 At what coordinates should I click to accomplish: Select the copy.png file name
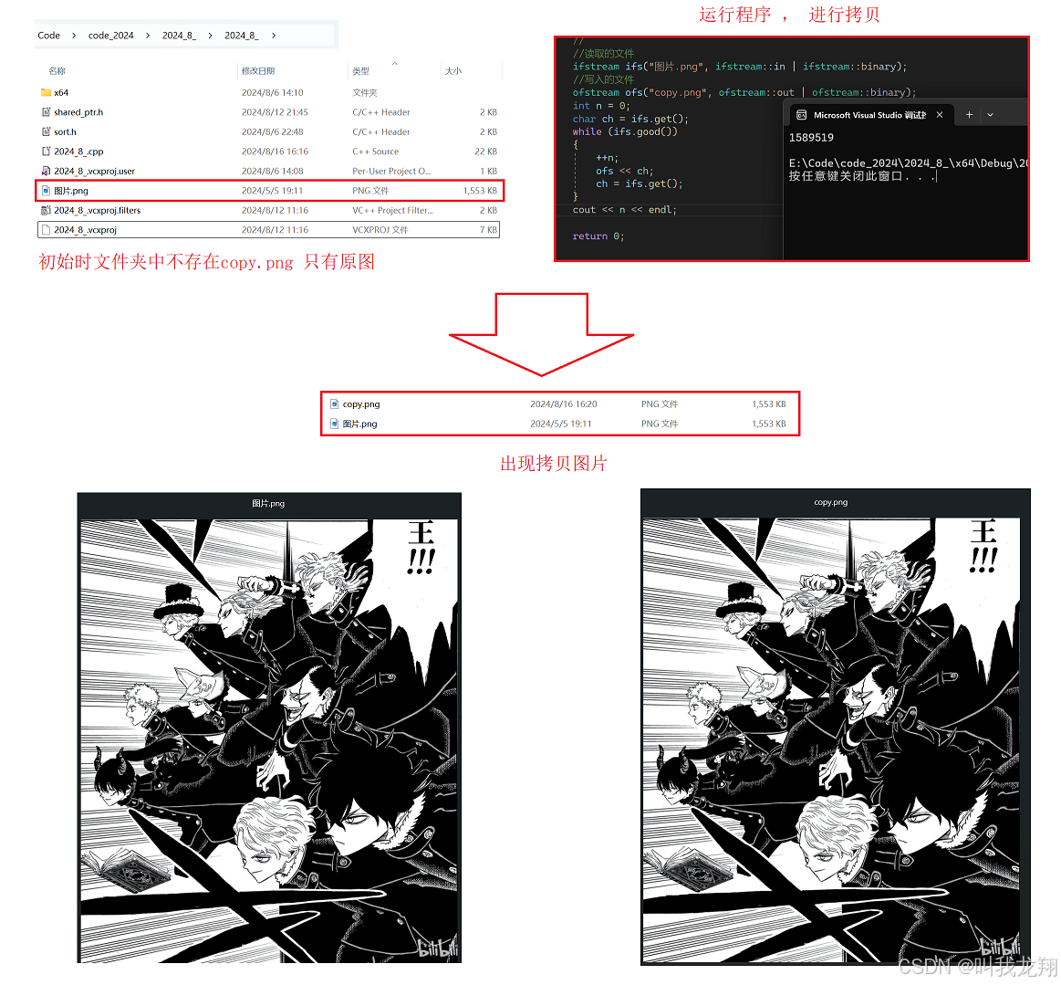361,404
